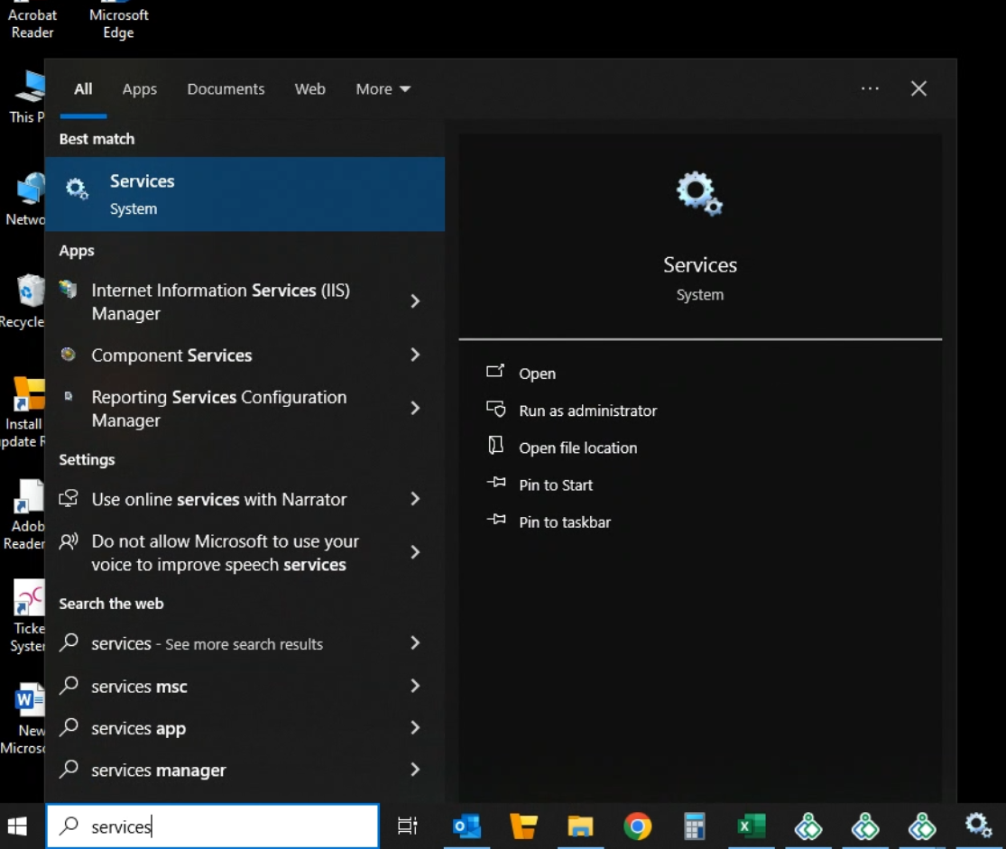Click the speech services settings icon
The image size is (1006, 849).
pyautogui.click(x=68, y=541)
